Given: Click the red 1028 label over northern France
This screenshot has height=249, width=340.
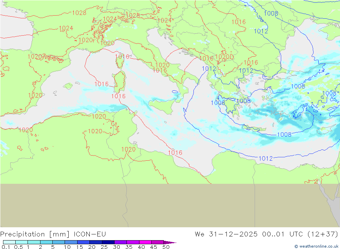Looking at the screenshot, I should (79, 13).
